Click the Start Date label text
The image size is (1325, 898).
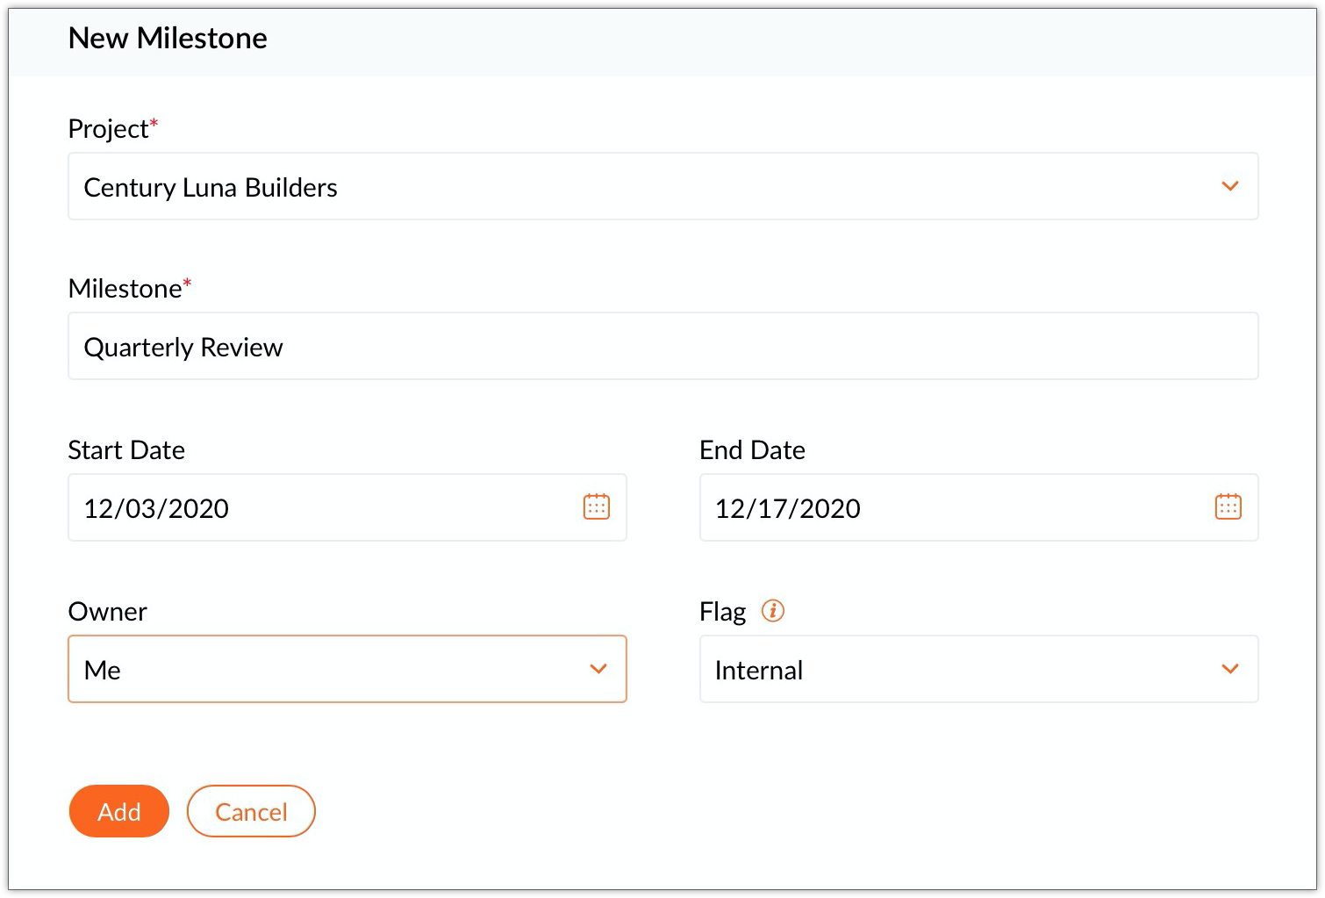[x=126, y=450]
